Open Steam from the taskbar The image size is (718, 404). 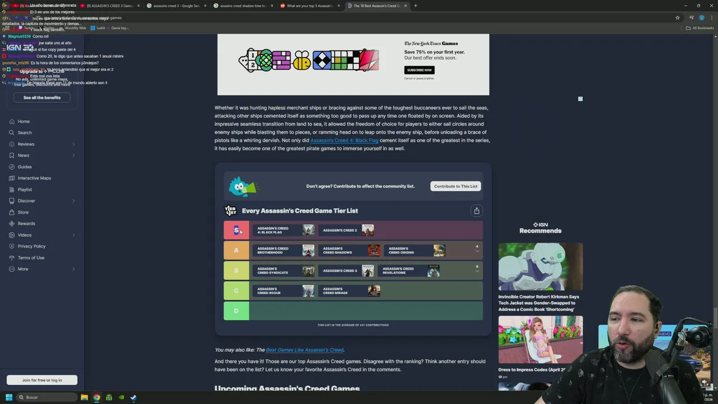click(134, 397)
